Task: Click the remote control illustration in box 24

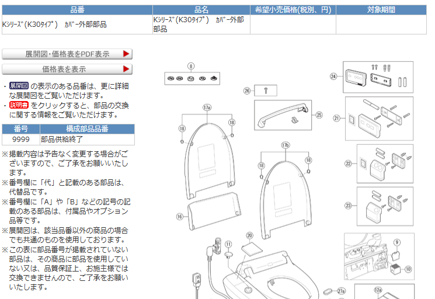Action: 356,77
